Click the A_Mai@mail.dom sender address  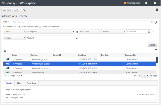[18, 95]
